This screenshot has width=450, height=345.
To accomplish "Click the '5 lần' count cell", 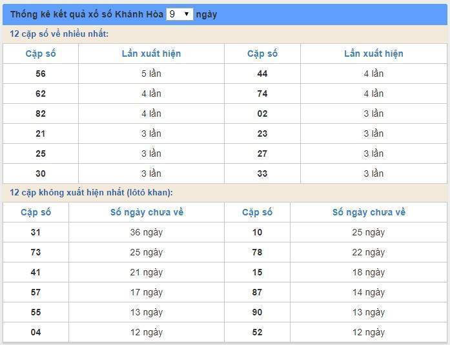I will tap(151, 74).
